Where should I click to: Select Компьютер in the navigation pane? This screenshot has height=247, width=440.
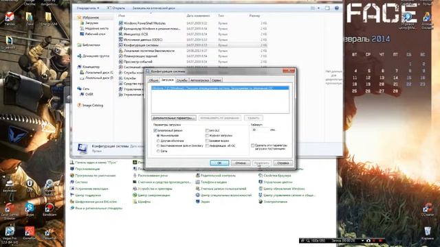click(x=91, y=67)
